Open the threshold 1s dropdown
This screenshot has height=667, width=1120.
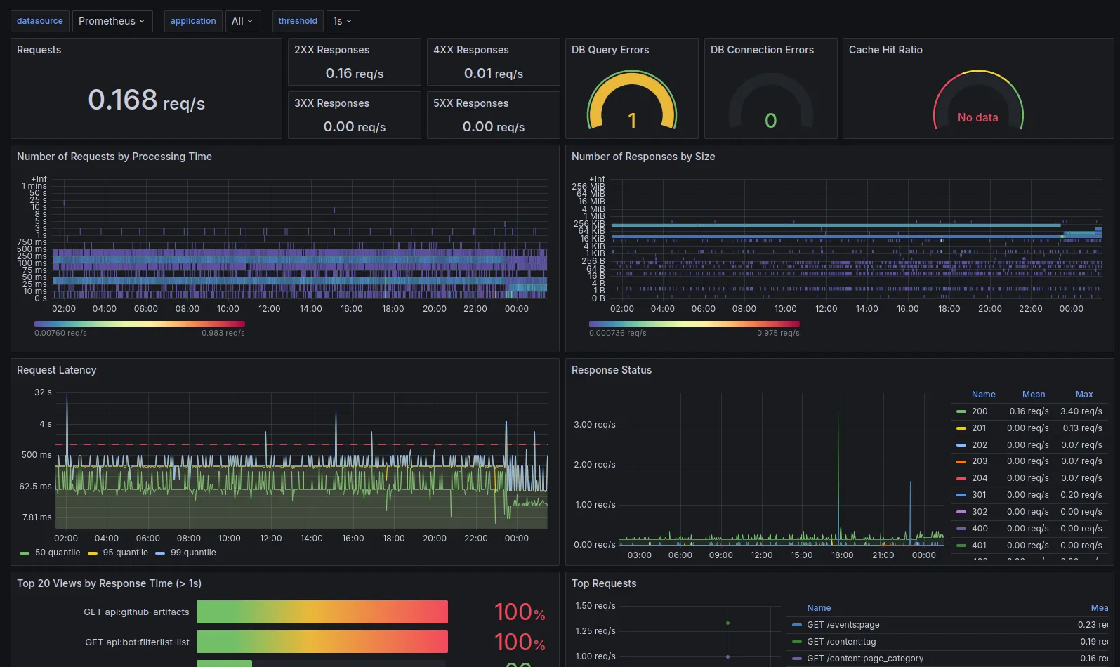point(343,21)
